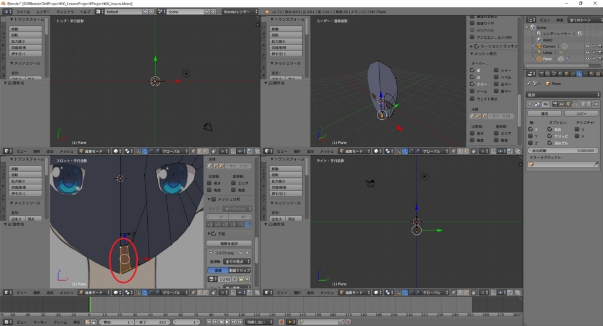Click コピー copy modifier button
The image size is (603, 326).
tap(581, 113)
